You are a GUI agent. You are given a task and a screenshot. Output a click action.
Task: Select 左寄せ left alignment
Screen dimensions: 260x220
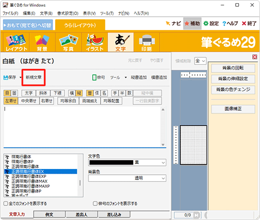point(10,101)
